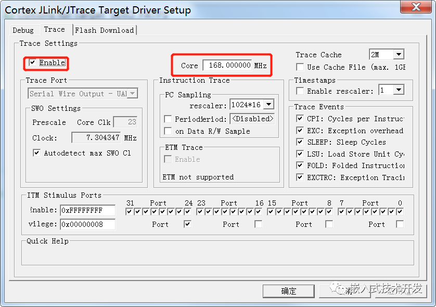Image resolution: width=436 pixels, height=307 pixels.
Task: Click the ITM Enable 0xFFFFFFFF field
Action: [x=87, y=210]
